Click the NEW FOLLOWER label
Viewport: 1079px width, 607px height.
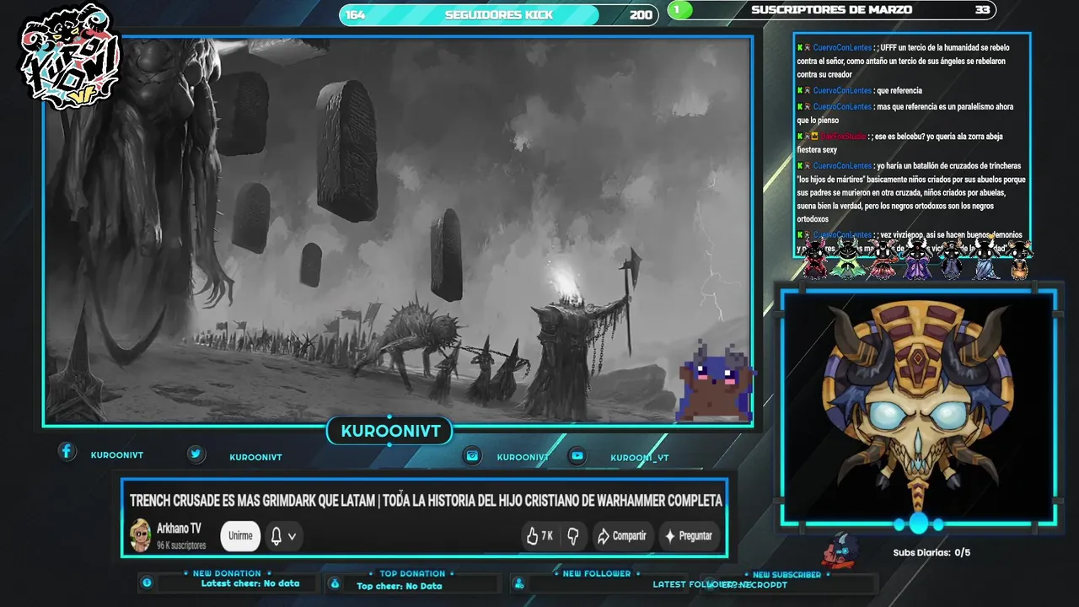pos(596,573)
